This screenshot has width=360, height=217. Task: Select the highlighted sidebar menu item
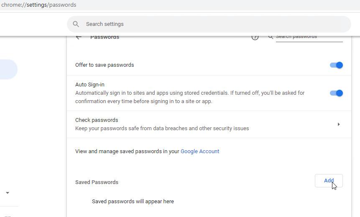[8, 69]
